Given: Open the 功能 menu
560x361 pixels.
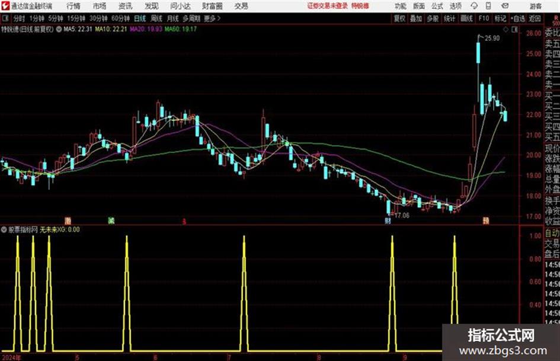Looking at the screenshot, I should point(401,6).
